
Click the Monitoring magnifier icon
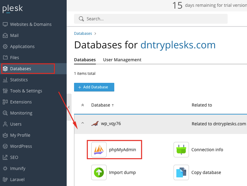(x=5, y=113)
